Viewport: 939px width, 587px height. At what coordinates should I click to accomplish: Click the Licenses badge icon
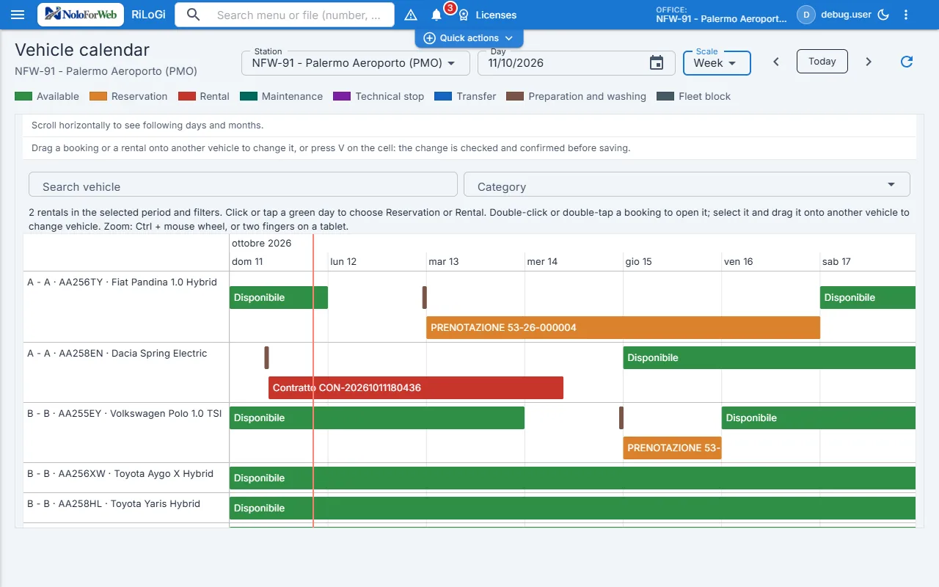click(464, 15)
